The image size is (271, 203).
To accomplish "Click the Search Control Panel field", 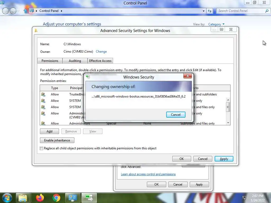I will tap(241, 11).
